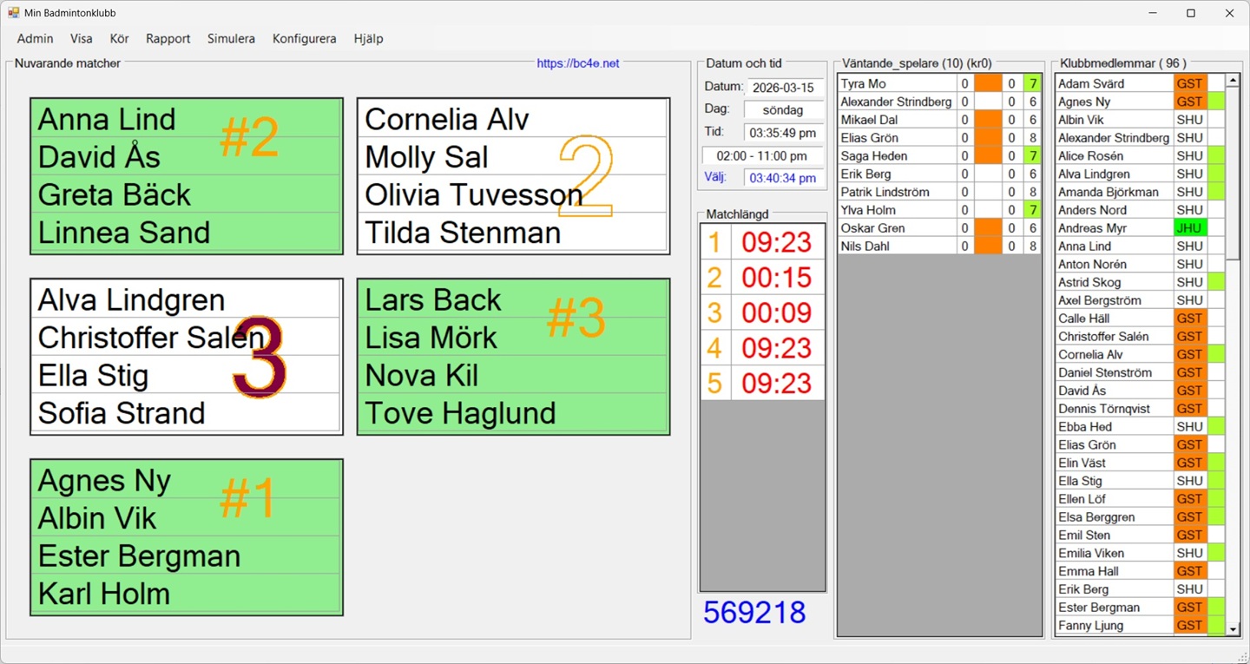This screenshot has width=1250, height=664.
Task: Select Astrid Skog in club members
Action: click(1115, 282)
